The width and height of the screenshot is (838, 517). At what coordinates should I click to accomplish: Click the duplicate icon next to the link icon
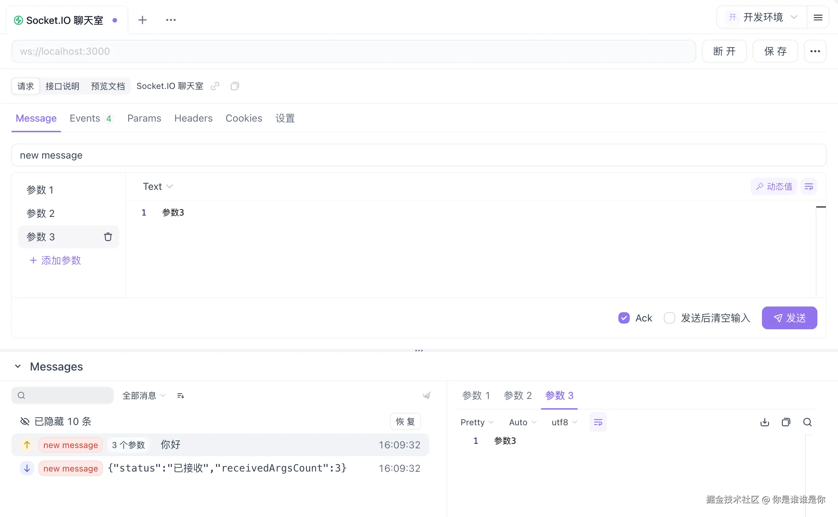pos(235,86)
